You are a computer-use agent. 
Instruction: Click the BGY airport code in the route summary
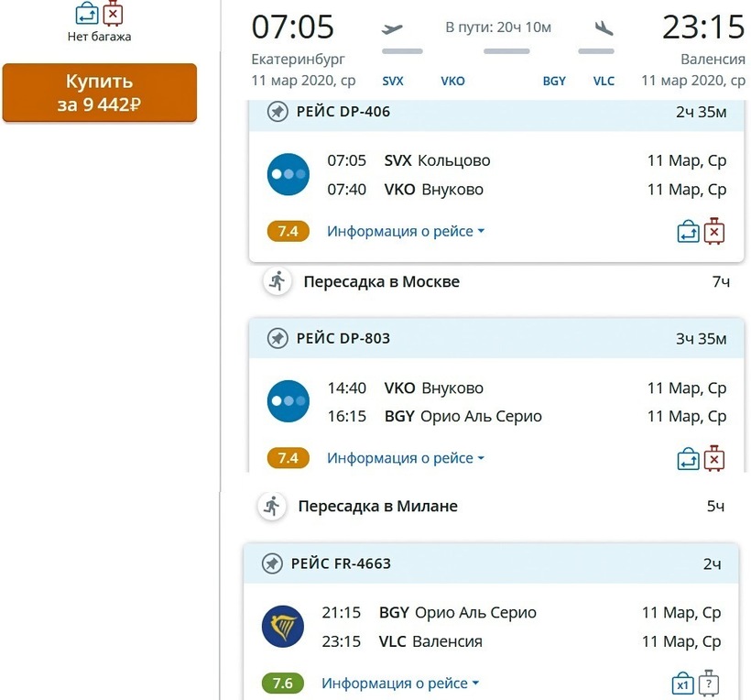(554, 81)
